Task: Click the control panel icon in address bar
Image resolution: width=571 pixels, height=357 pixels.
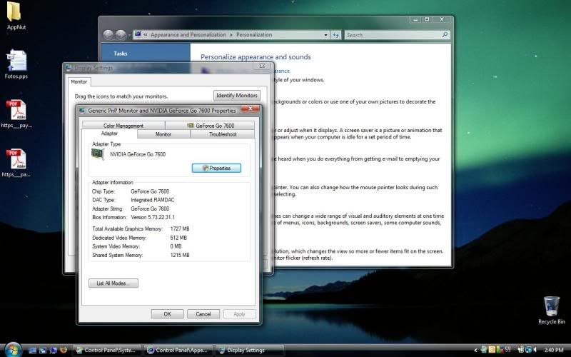Action: [138, 34]
